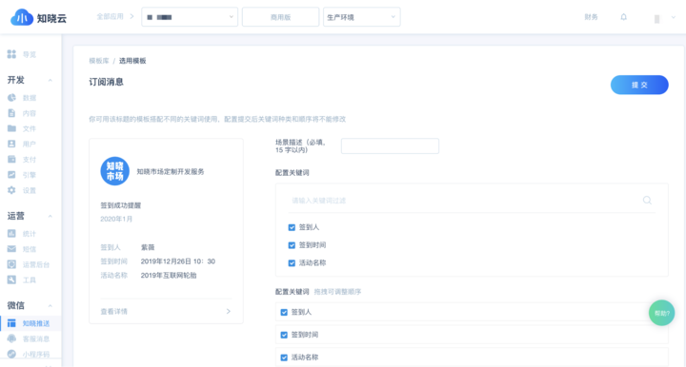Open the notification bell icon

tap(623, 17)
